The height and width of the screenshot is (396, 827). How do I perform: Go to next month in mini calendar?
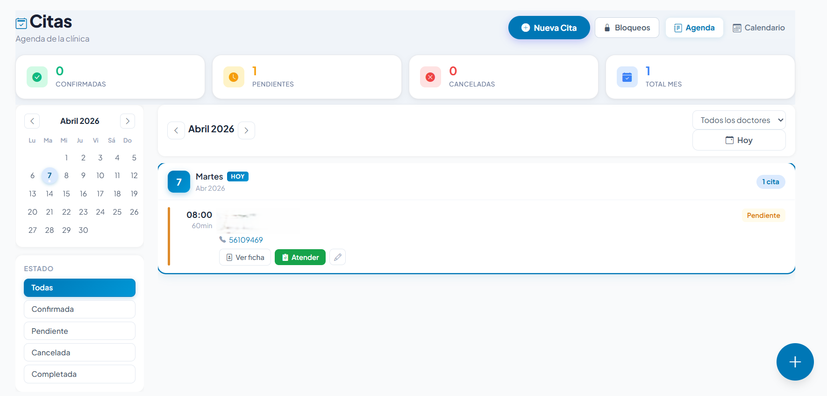pos(128,121)
